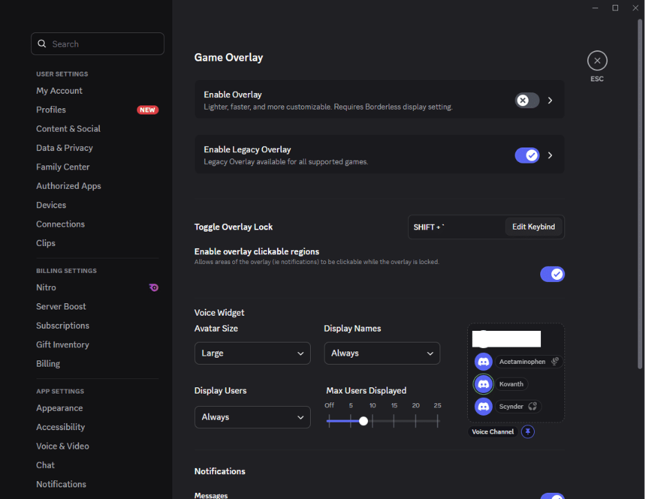Open Appearance settings

click(x=60, y=408)
